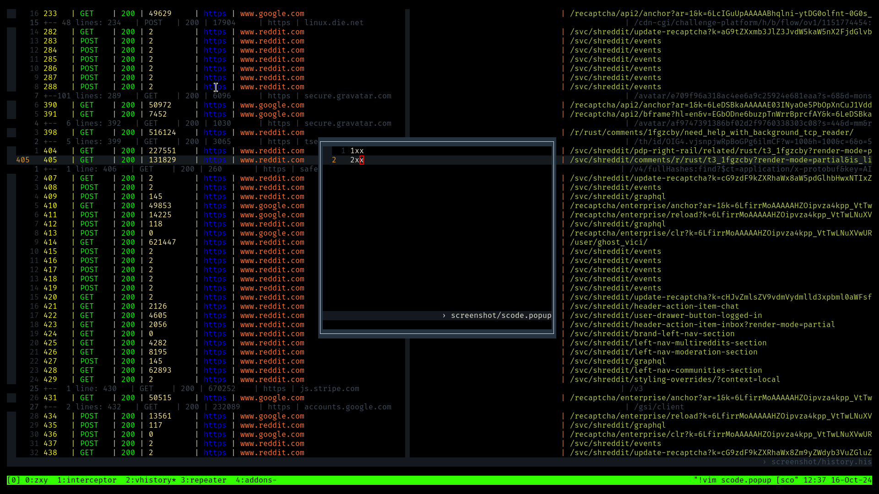
Task: Click the tmux session indicator [0]
Action: coord(13,480)
